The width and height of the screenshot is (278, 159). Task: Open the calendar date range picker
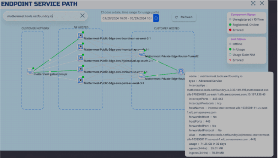pyautogui.click(x=156, y=18)
